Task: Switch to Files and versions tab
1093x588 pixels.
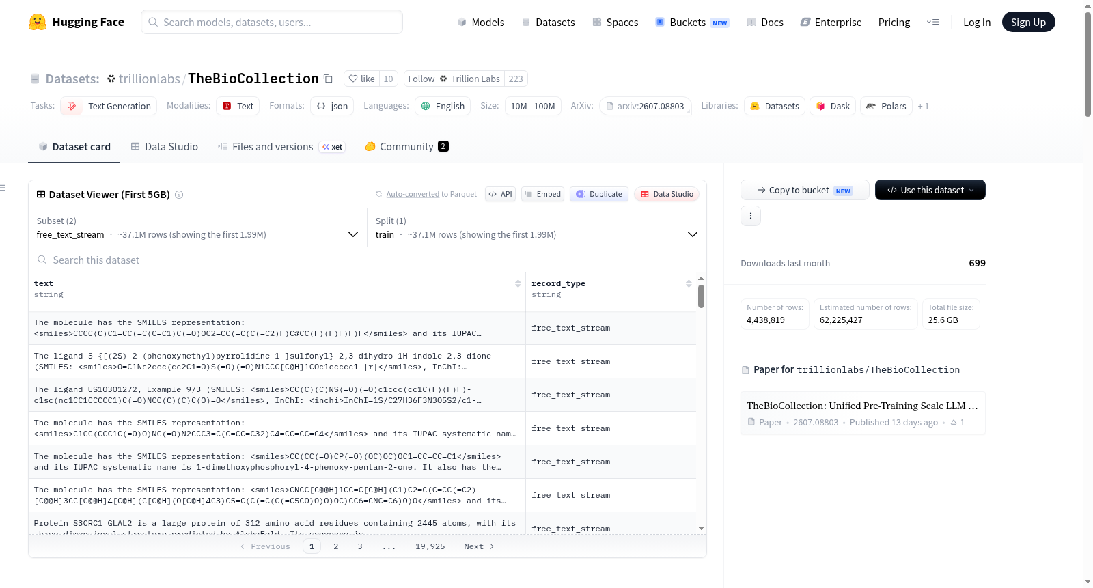Action: [281, 146]
